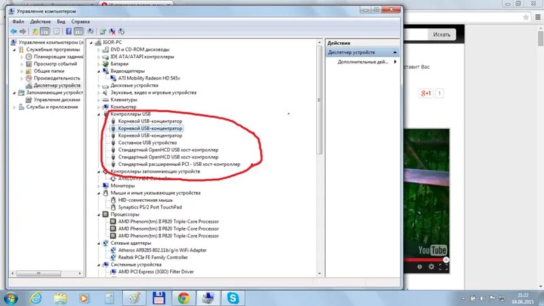
Task: Click the red video progress bar
Action: coord(425,260)
